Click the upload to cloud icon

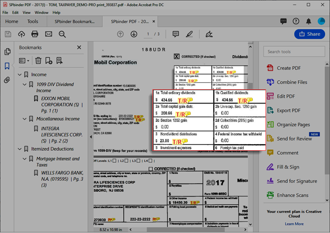click(21, 34)
